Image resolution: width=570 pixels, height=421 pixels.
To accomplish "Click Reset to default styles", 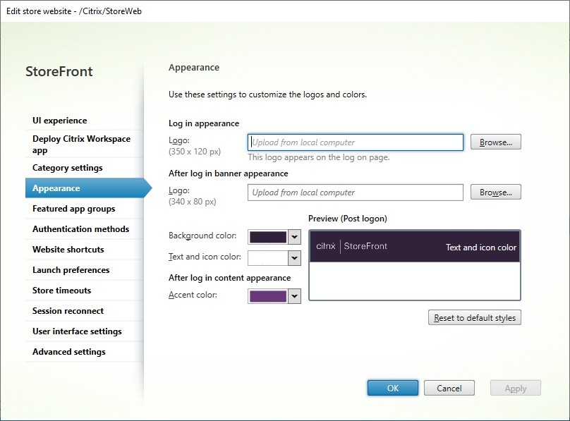I will point(474,317).
